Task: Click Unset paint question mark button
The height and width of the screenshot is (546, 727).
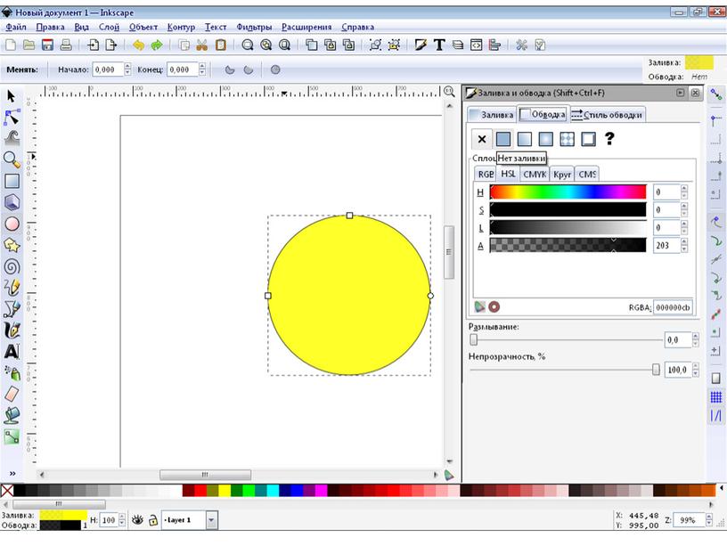Action: click(609, 139)
